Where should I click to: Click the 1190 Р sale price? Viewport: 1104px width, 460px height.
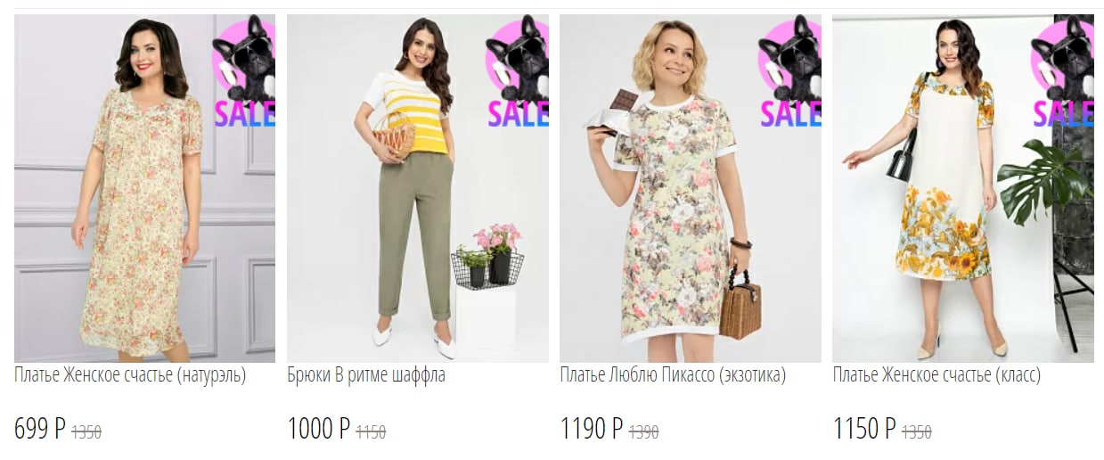(592, 430)
